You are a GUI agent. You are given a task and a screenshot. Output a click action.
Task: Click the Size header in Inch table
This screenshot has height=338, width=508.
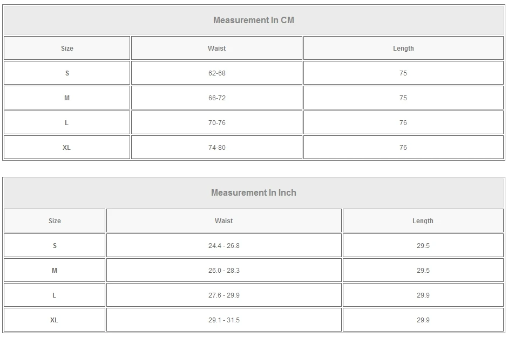coord(55,221)
